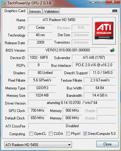
Task: Minimize the GPU-Z window
Action: [93, 2]
